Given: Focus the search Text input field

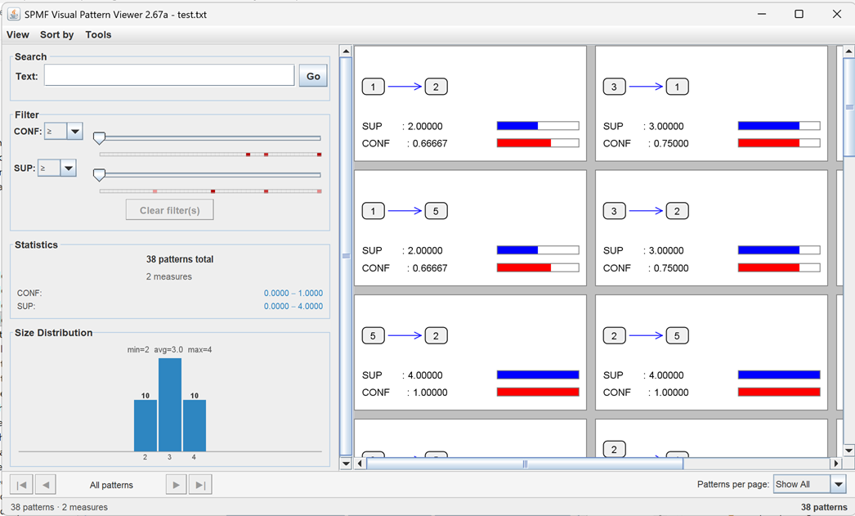Looking at the screenshot, I should pyautogui.click(x=169, y=75).
